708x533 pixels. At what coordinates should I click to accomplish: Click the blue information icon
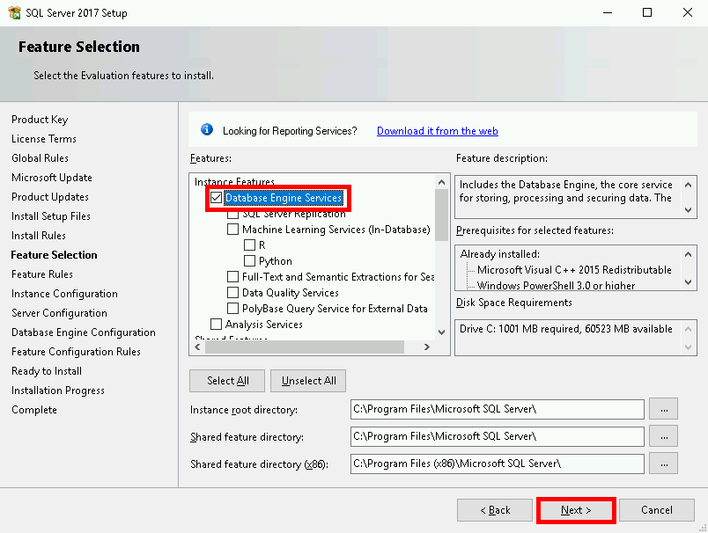tap(207, 130)
